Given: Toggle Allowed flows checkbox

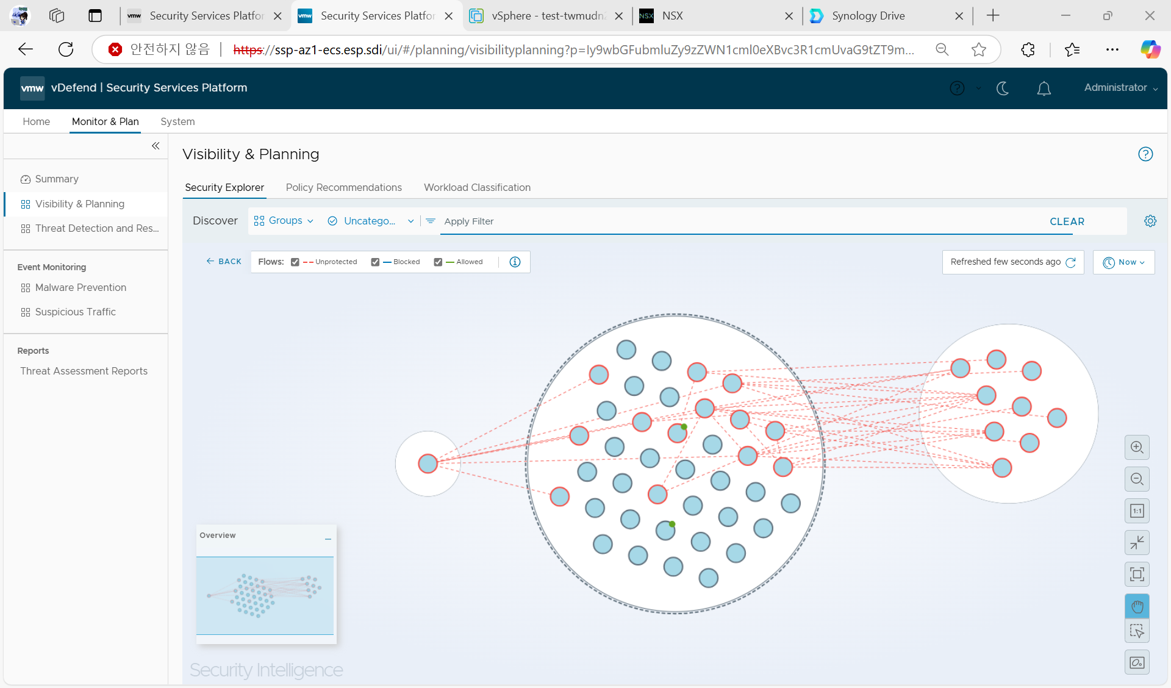Looking at the screenshot, I should tap(438, 262).
